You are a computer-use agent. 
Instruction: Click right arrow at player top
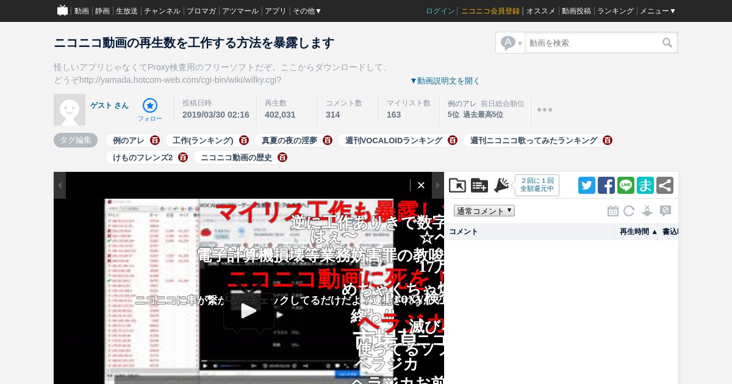tap(438, 185)
